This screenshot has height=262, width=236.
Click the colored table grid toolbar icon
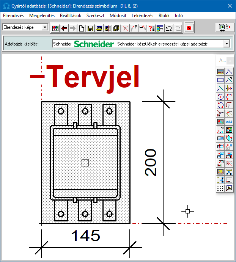(x=55, y=28)
